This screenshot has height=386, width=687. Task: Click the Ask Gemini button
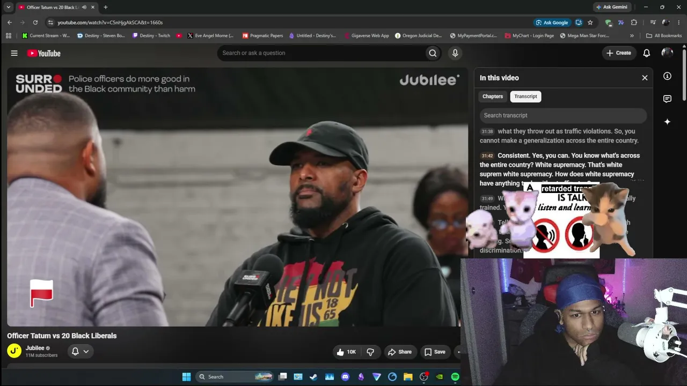pyautogui.click(x=611, y=7)
